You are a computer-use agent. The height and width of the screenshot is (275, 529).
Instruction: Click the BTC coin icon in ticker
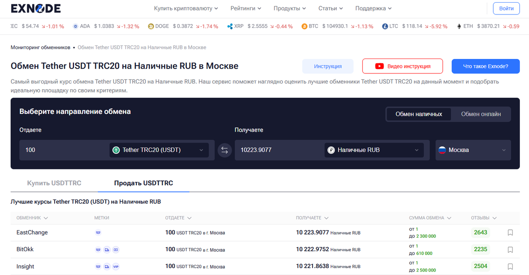coord(304,26)
